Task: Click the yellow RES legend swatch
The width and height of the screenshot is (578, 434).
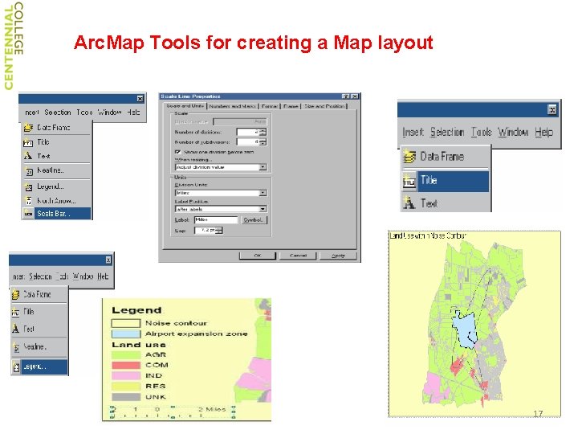Action: tap(126, 387)
